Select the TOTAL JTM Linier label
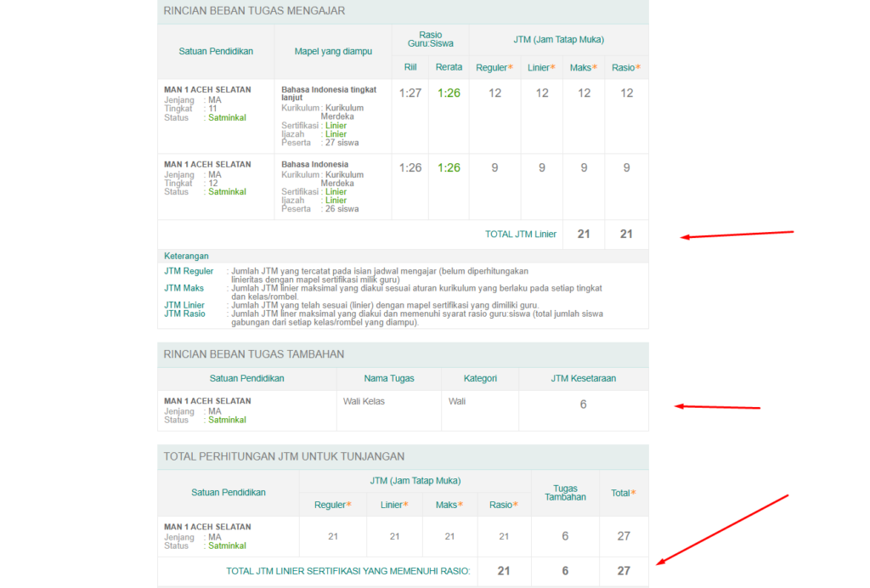This screenshot has width=870, height=588. [x=521, y=235]
